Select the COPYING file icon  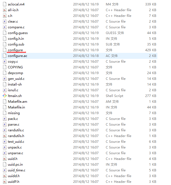pos(5,67)
